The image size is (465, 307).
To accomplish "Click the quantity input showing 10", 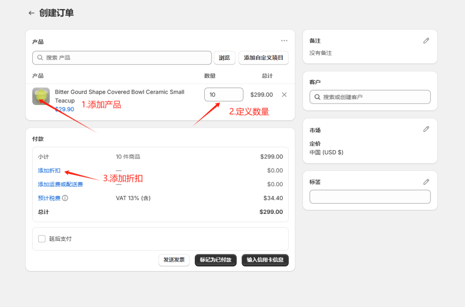I will coord(223,94).
